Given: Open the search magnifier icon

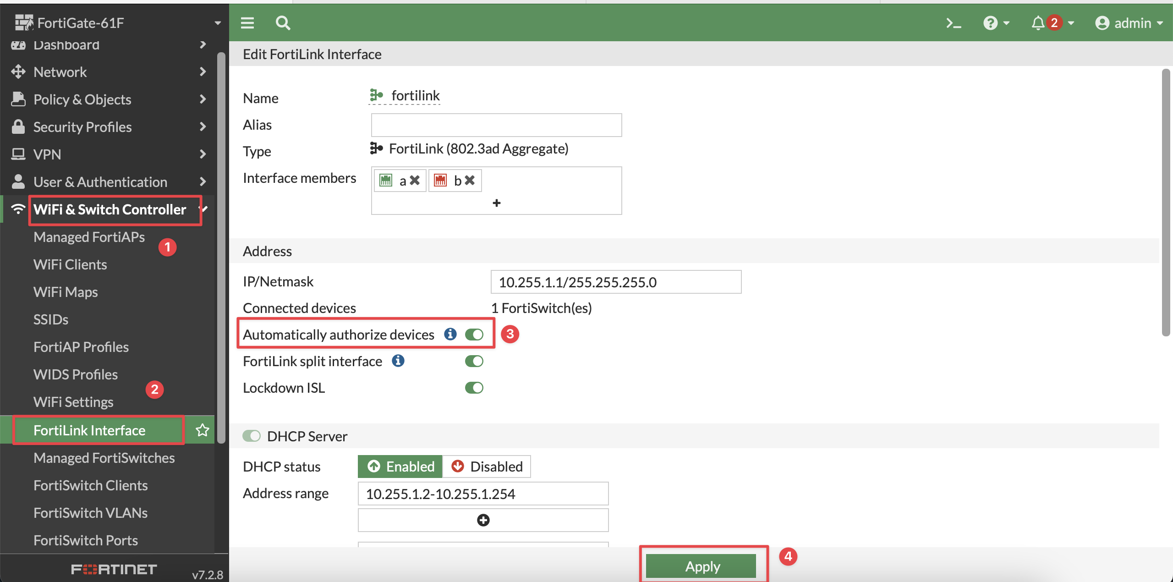Looking at the screenshot, I should pyautogui.click(x=283, y=23).
